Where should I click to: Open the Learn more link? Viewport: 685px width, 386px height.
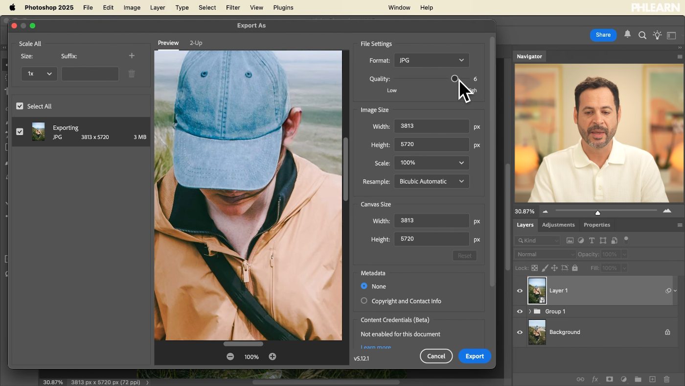(x=376, y=347)
